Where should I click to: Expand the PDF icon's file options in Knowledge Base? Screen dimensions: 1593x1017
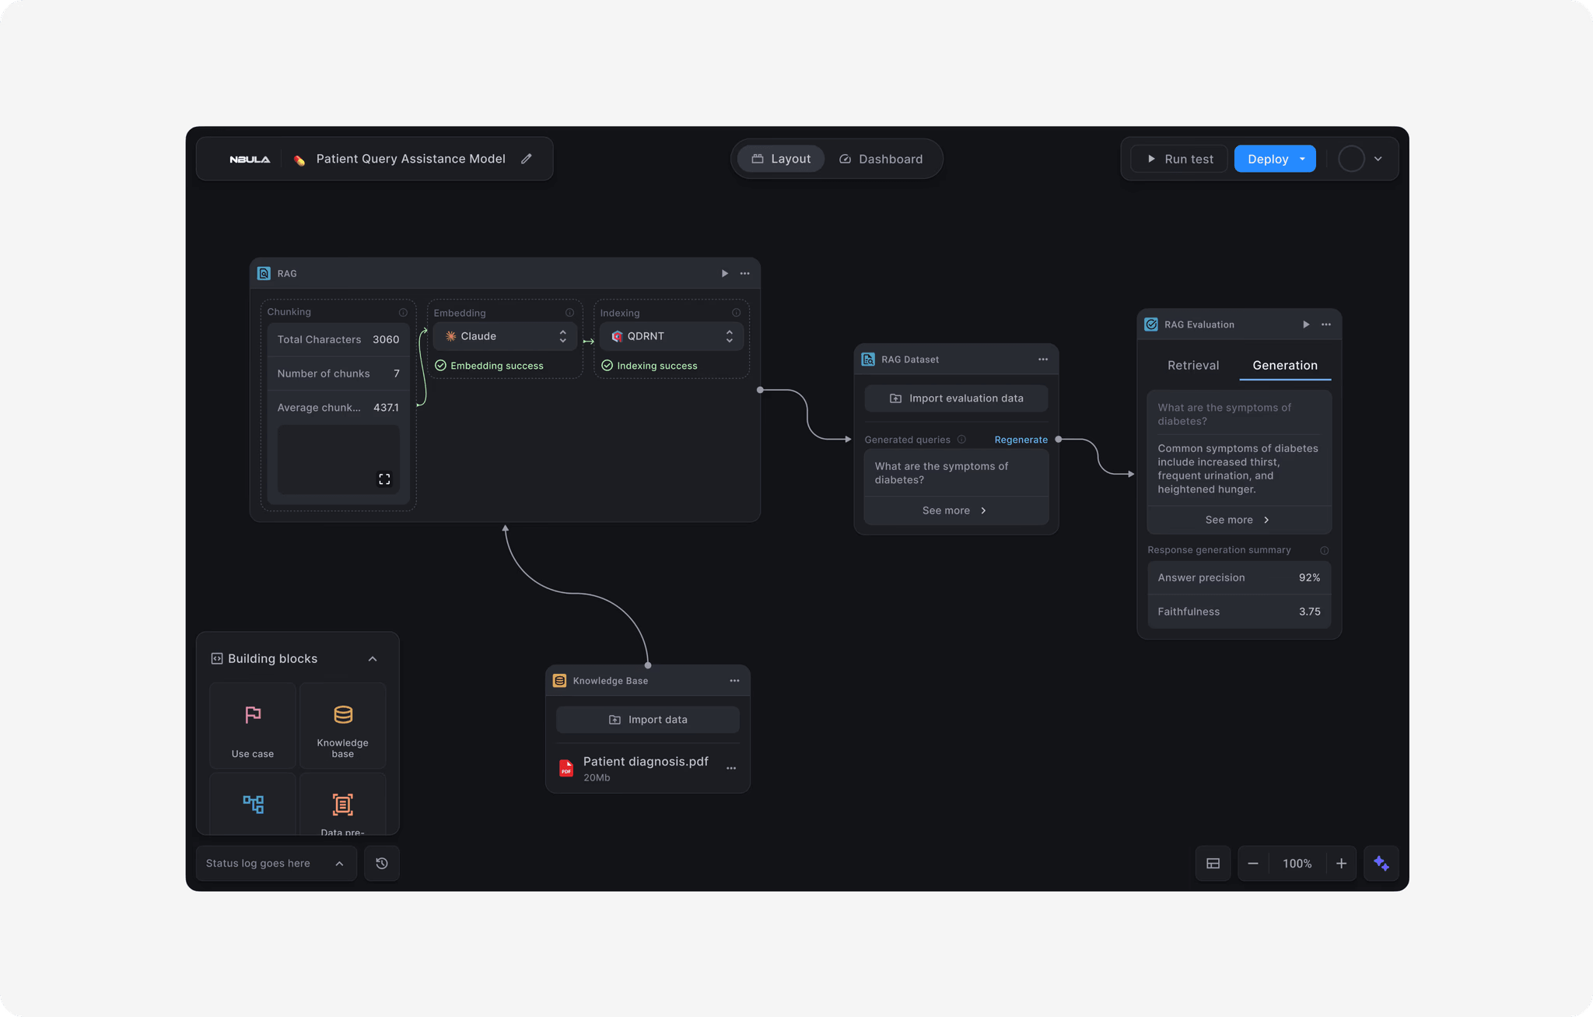pyautogui.click(x=731, y=768)
